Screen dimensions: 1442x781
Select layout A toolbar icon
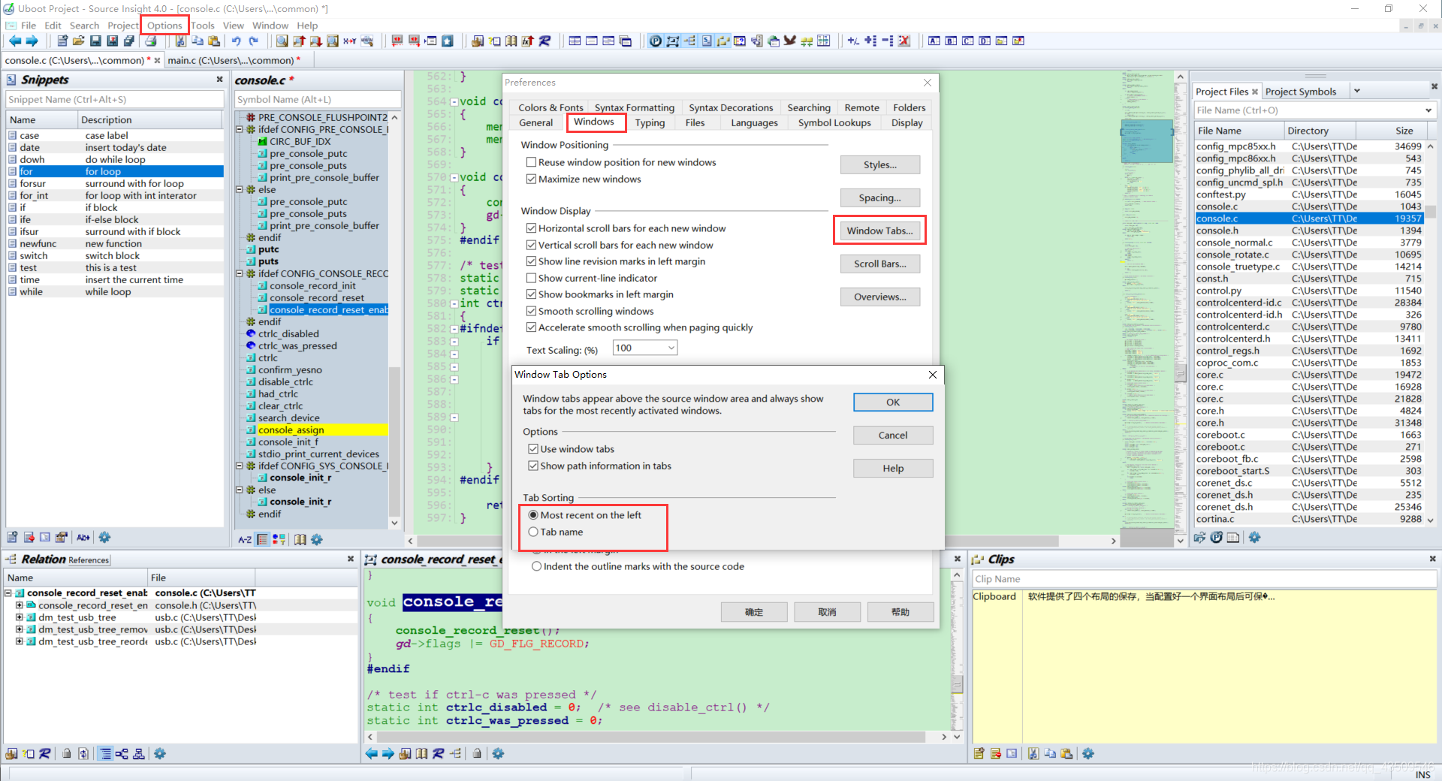pyautogui.click(x=934, y=41)
